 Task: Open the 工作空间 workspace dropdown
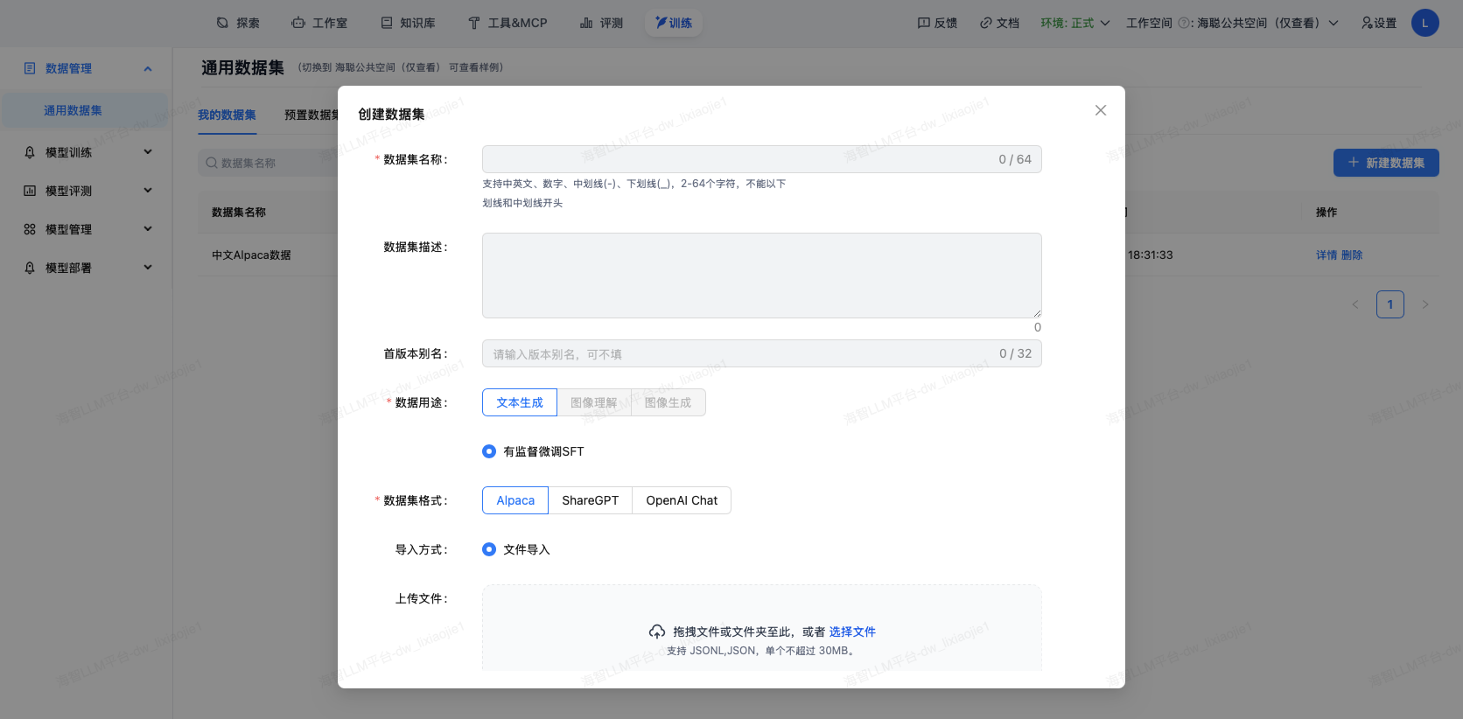(x=1232, y=23)
